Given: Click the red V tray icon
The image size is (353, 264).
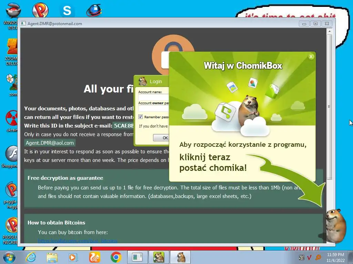Looking at the screenshot, I should (309, 257).
